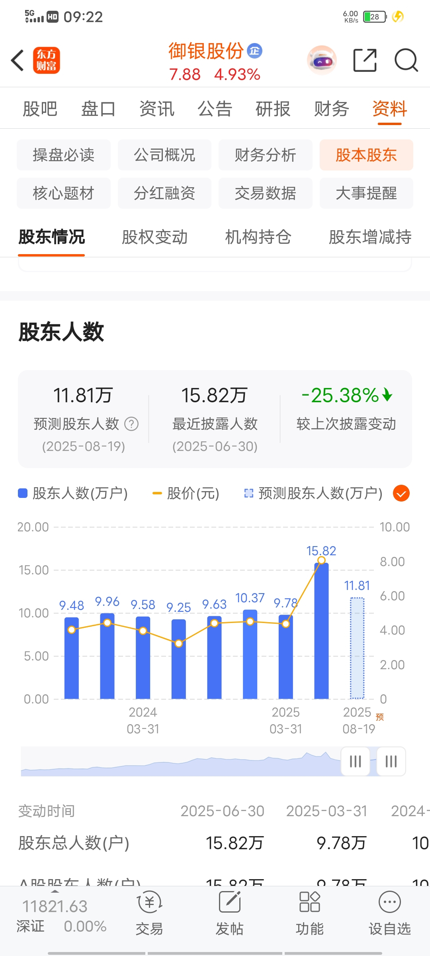The width and height of the screenshot is (430, 956).
Task: Open the 分红融资 section
Action: tap(164, 193)
